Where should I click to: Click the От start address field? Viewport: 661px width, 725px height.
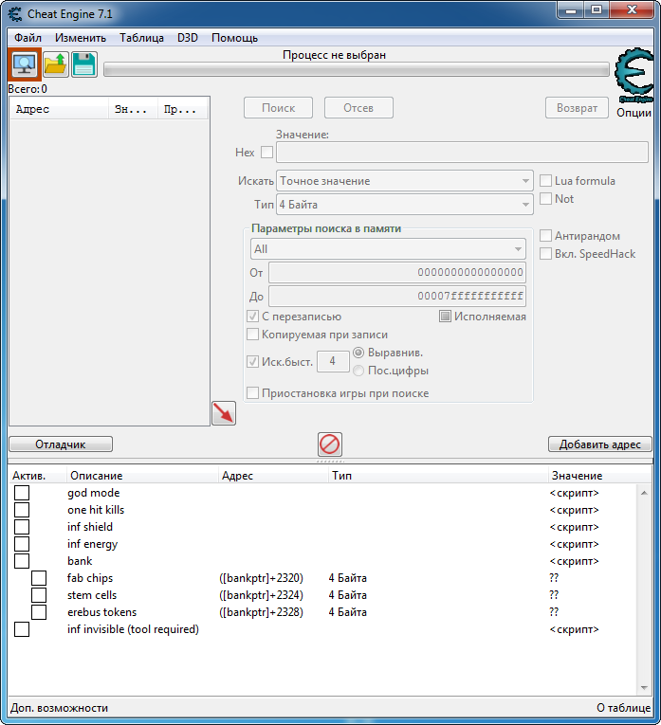[397, 272]
